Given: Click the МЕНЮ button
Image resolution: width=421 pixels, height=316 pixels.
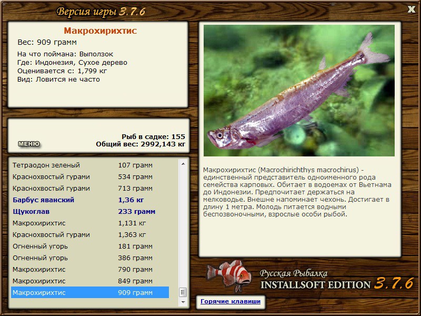Looking at the screenshot, I should click(x=29, y=144).
